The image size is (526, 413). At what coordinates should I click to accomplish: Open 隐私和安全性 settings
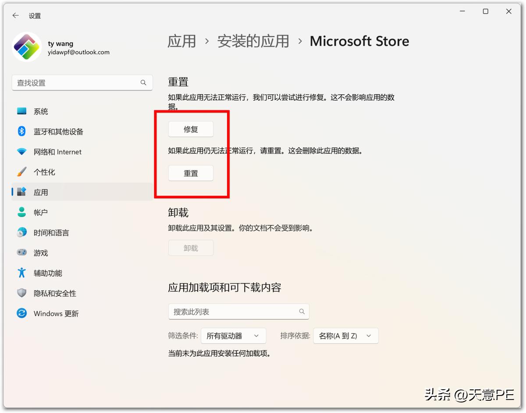tap(55, 293)
